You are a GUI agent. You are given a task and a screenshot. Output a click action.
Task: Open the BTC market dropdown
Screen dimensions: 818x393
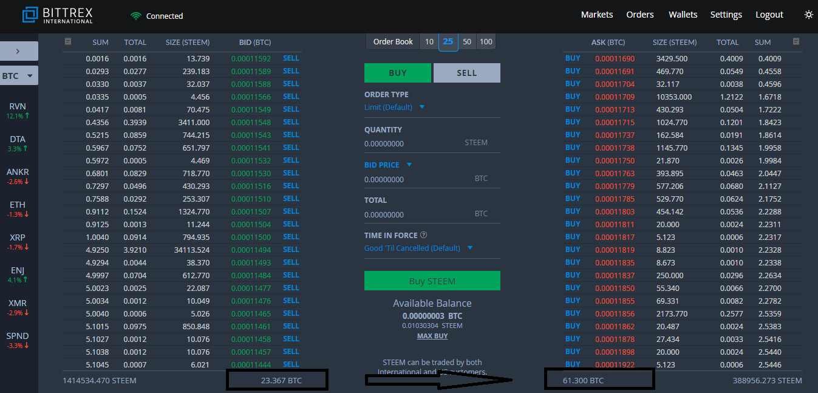pyautogui.click(x=19, y=76)
